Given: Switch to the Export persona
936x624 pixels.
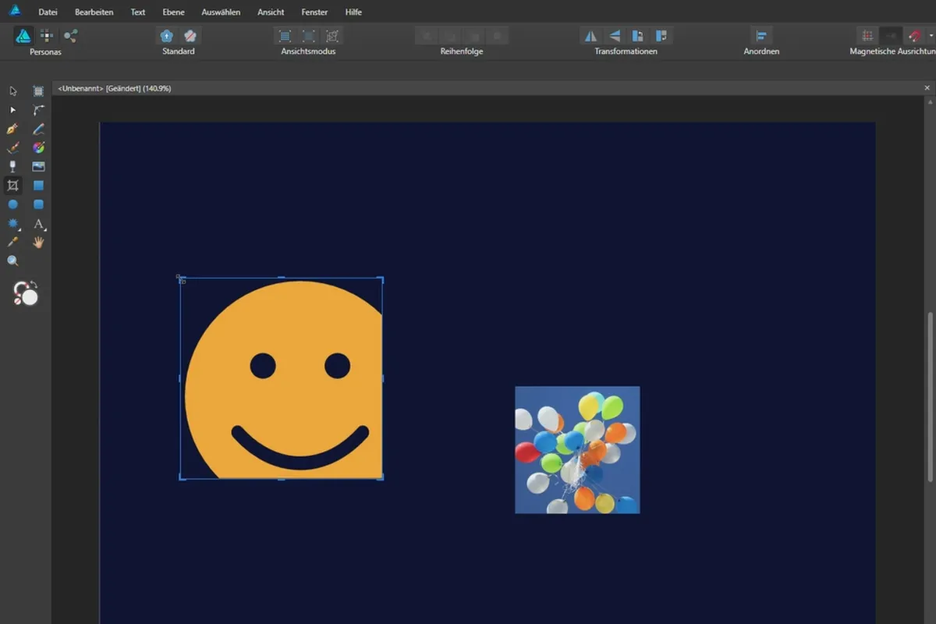Looking at the screenshot, I should (71, 35).
